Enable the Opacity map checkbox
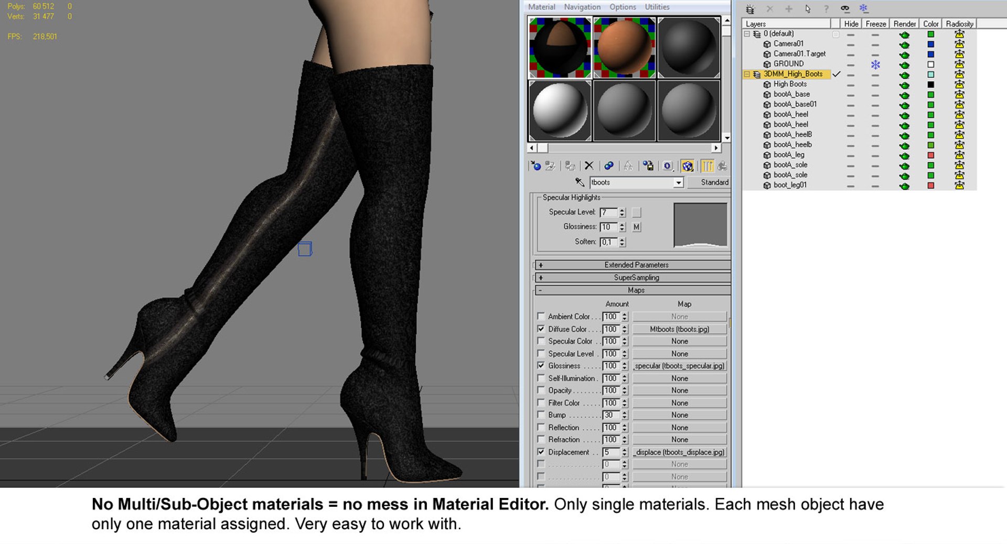 [541, 390]
